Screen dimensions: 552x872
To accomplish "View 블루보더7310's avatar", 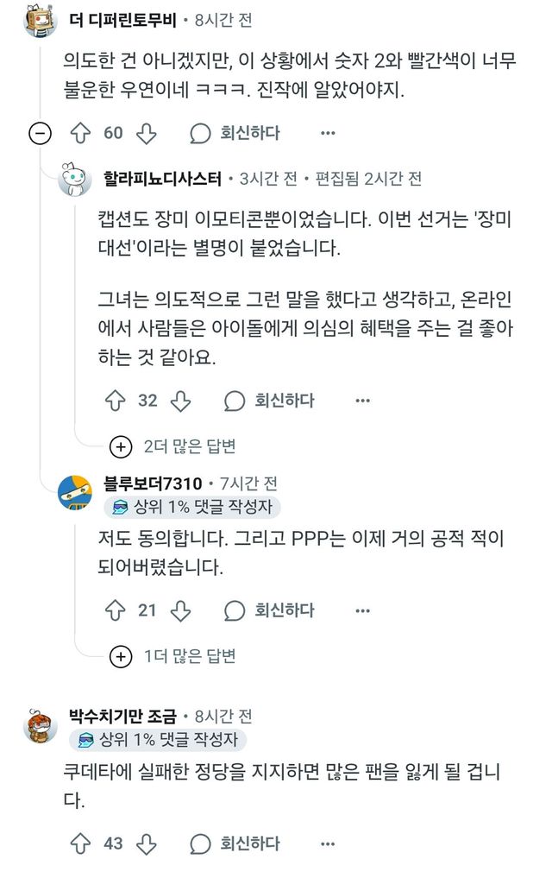I will coord(74,494).
